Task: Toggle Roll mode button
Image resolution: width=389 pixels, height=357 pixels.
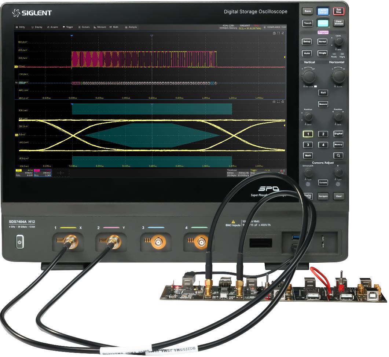Action: 323,93
